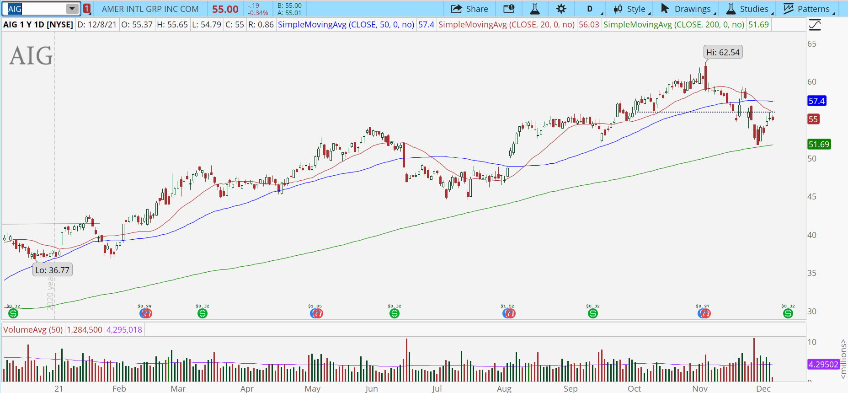The width and height of the screenshot is (848, 393).
Task: Click the ask value A: 55.01
Action: pyautogui.click(x=290, y=13)
